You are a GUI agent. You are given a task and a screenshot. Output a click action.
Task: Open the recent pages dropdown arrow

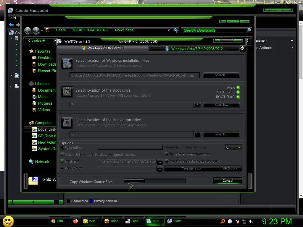(42, 30)
